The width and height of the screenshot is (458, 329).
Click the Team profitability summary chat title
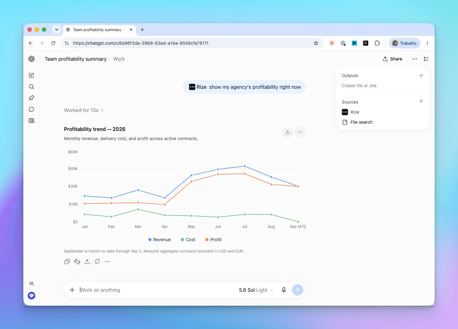tap(76, 59)
